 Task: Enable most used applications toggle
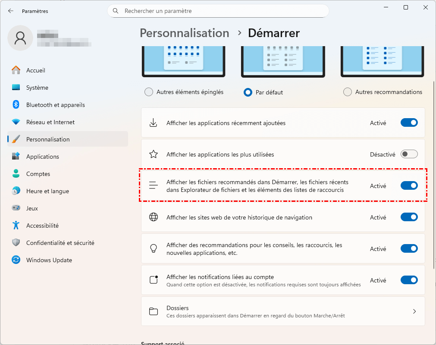(x=409, y=154)
